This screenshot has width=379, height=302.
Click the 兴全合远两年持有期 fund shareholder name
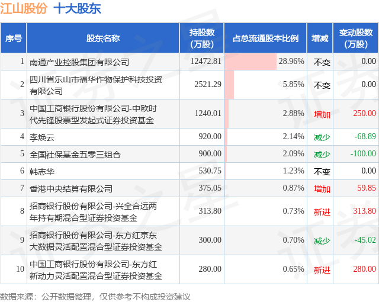click(94, 212)
